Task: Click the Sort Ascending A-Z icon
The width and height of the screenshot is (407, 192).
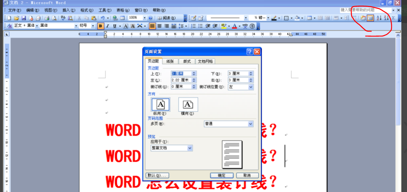Action: (x=379, y=18)
